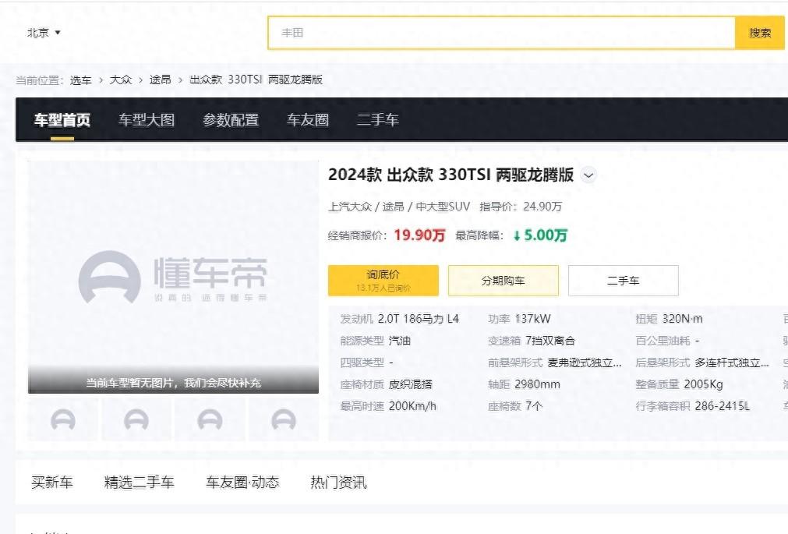Image resolution: width=788 pixels, height=534 pixels.
Task: Open the 车友圈 tab
Action: [x=307, y=120]
